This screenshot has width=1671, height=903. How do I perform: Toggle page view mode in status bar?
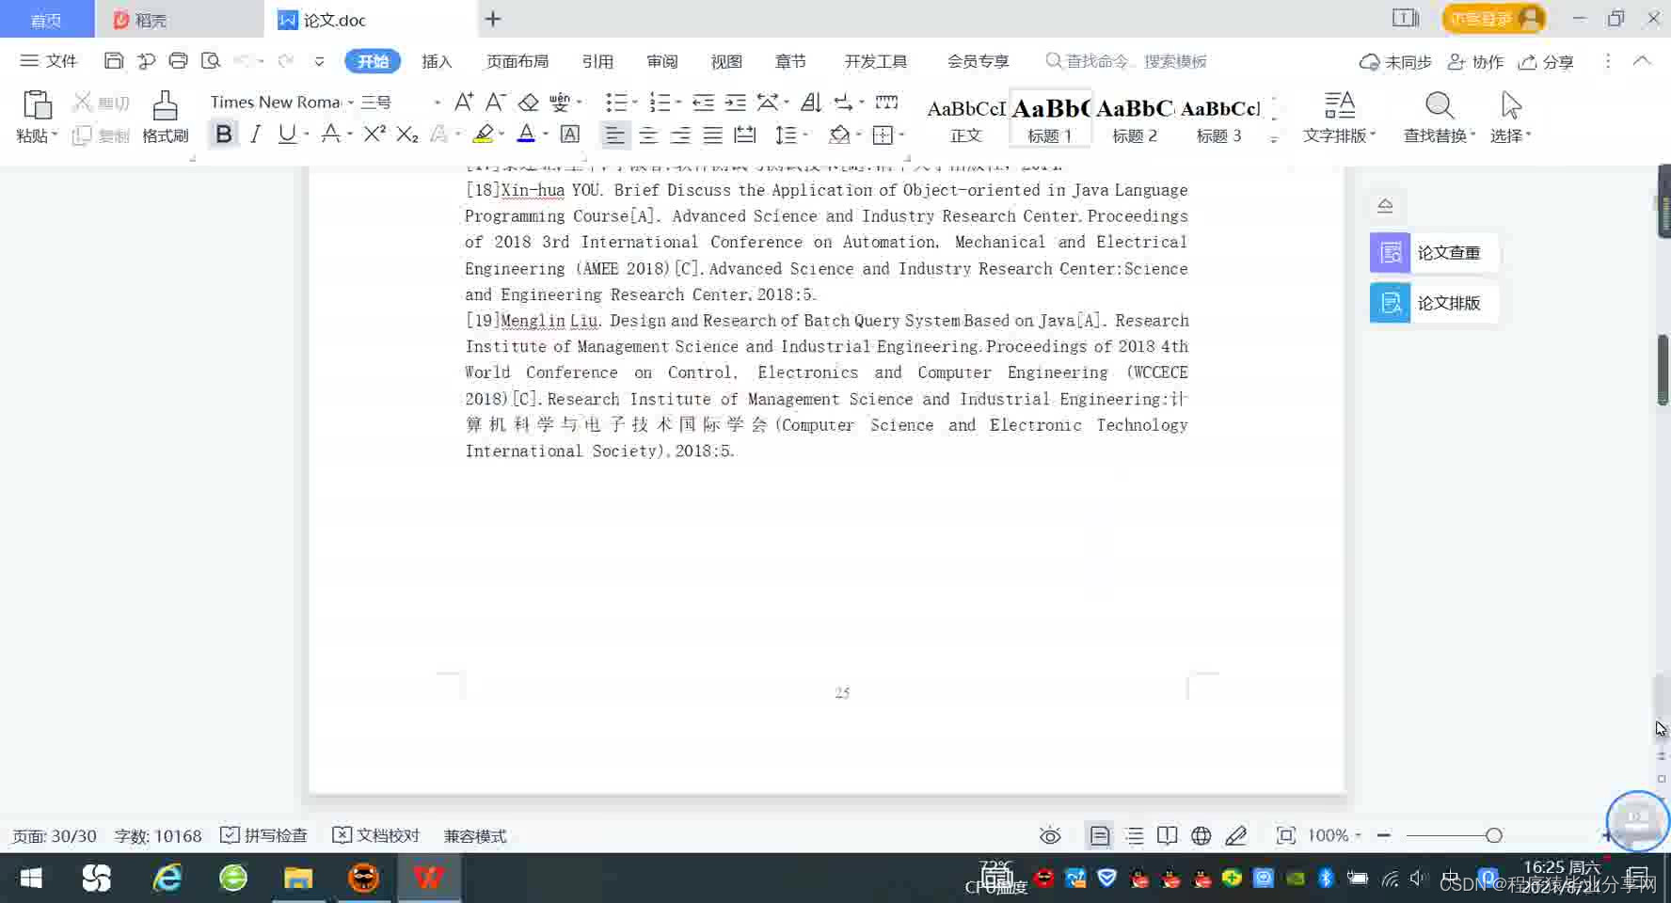pyautogui.click(x=1099, y=835)
